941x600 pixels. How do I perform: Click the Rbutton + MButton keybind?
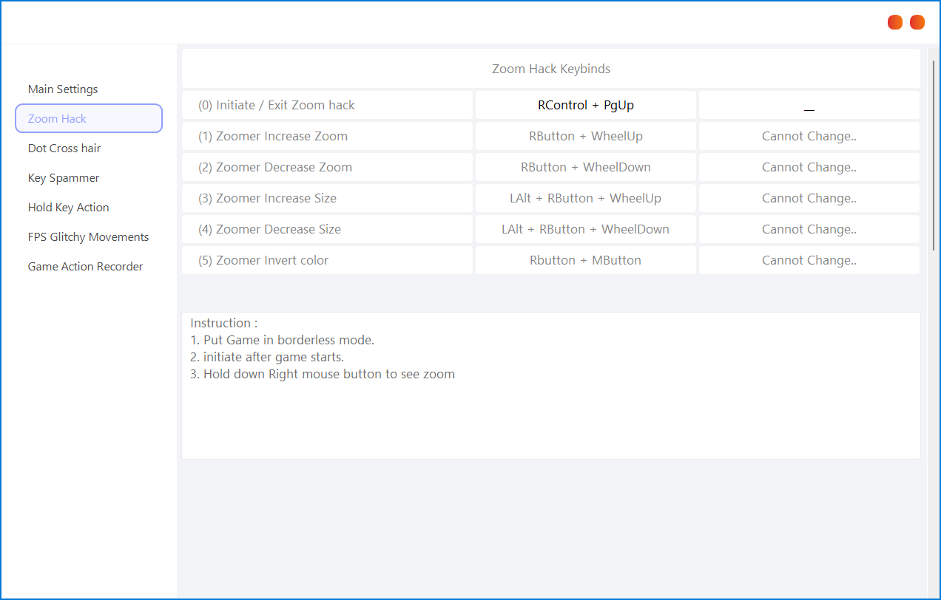[585, 260]
